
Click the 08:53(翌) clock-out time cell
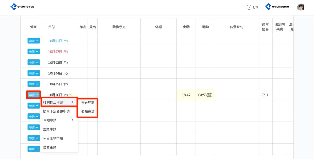point(205,95)
